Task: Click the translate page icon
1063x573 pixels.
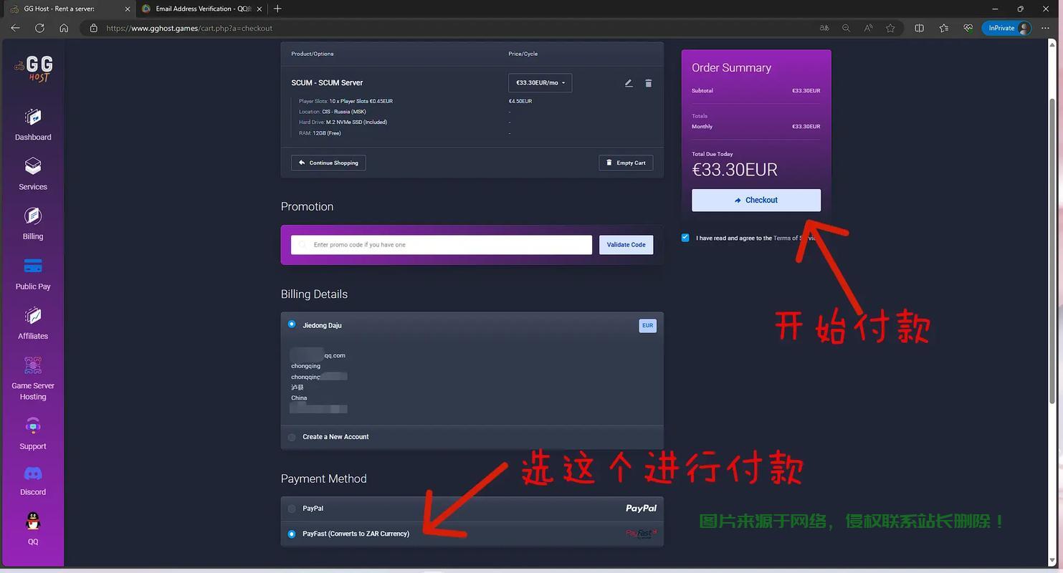Action: pyautogui.click(x=824, y=28)
